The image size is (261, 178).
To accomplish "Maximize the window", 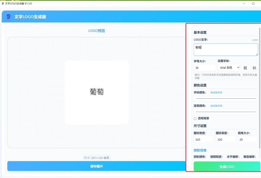I will tap(253, 4).
